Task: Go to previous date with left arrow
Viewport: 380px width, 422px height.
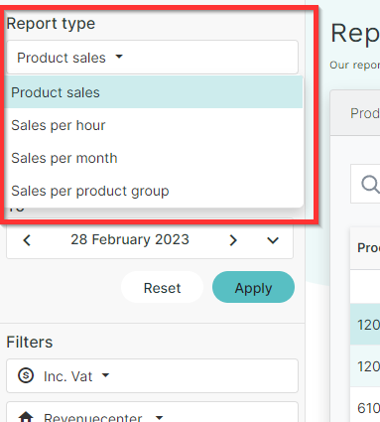Action: [x=27, y=240]
